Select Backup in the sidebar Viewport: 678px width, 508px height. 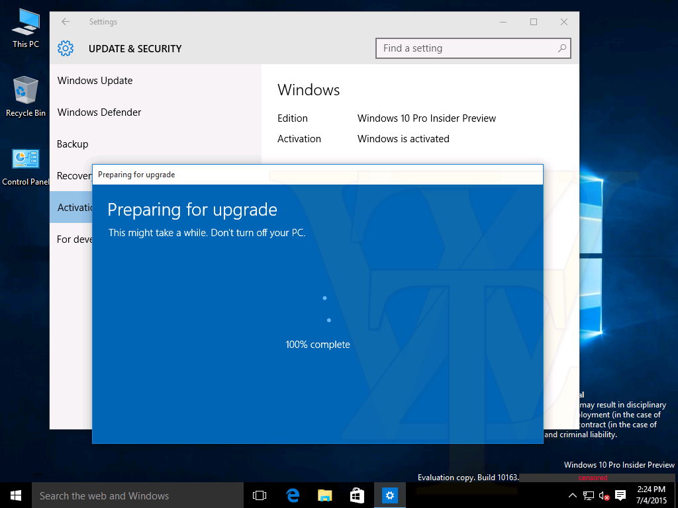pyautogui.click(x=73, y=144)
